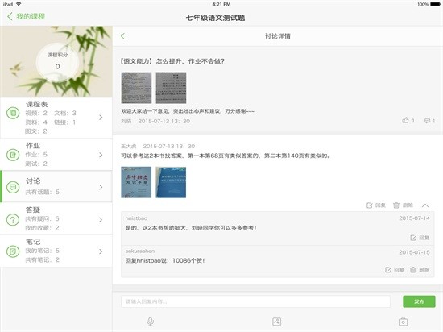Viewport: 443px width, 332px height.
Task: Collapse the replies with up chevron
Action: click(x=425, y=205)
